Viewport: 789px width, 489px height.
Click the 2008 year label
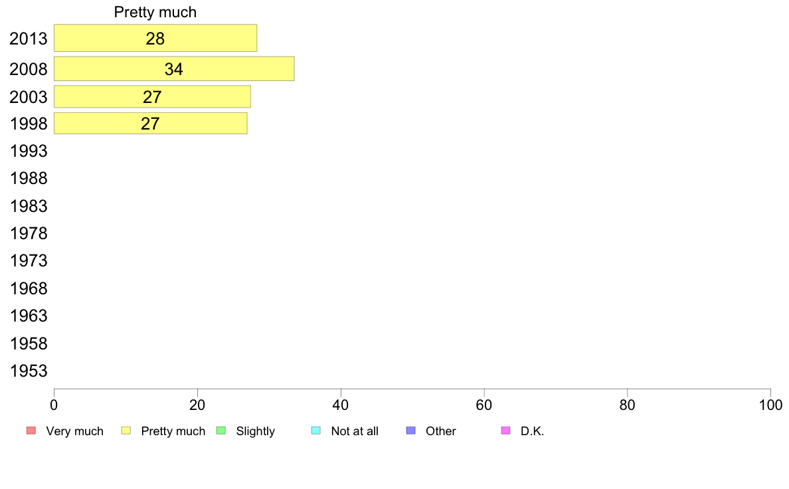point(29,69)
